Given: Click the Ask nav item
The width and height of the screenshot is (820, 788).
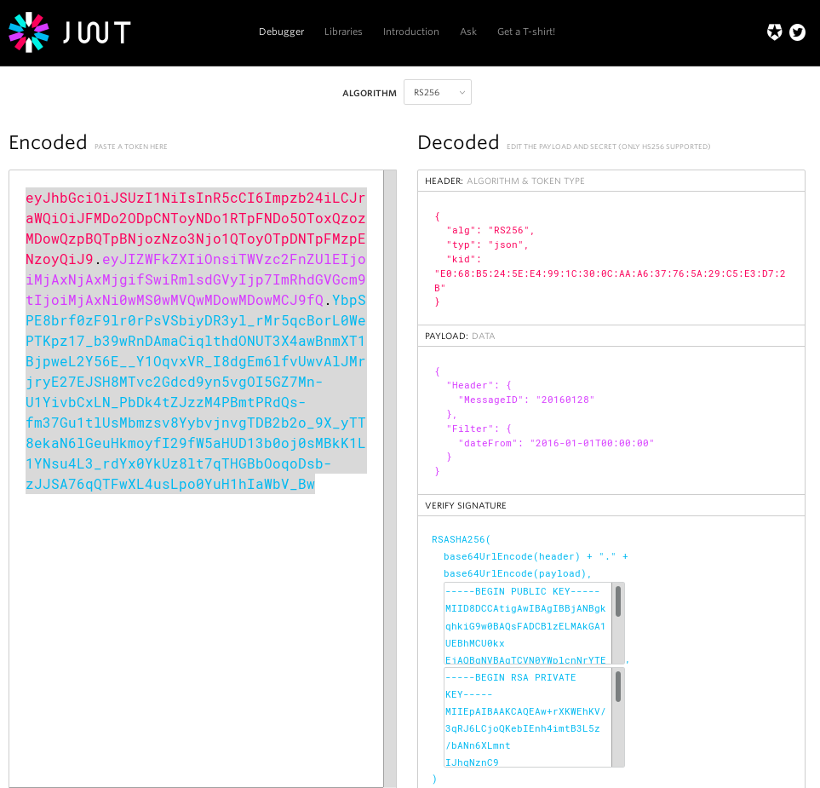Looking at the screenshot, I should [467, 32].
